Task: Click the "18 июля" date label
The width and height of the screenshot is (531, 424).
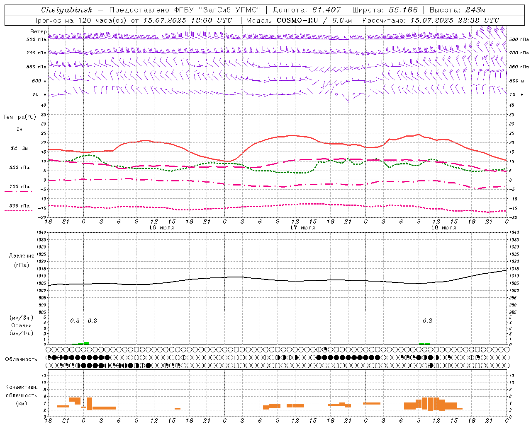Action: coord(444,227)
